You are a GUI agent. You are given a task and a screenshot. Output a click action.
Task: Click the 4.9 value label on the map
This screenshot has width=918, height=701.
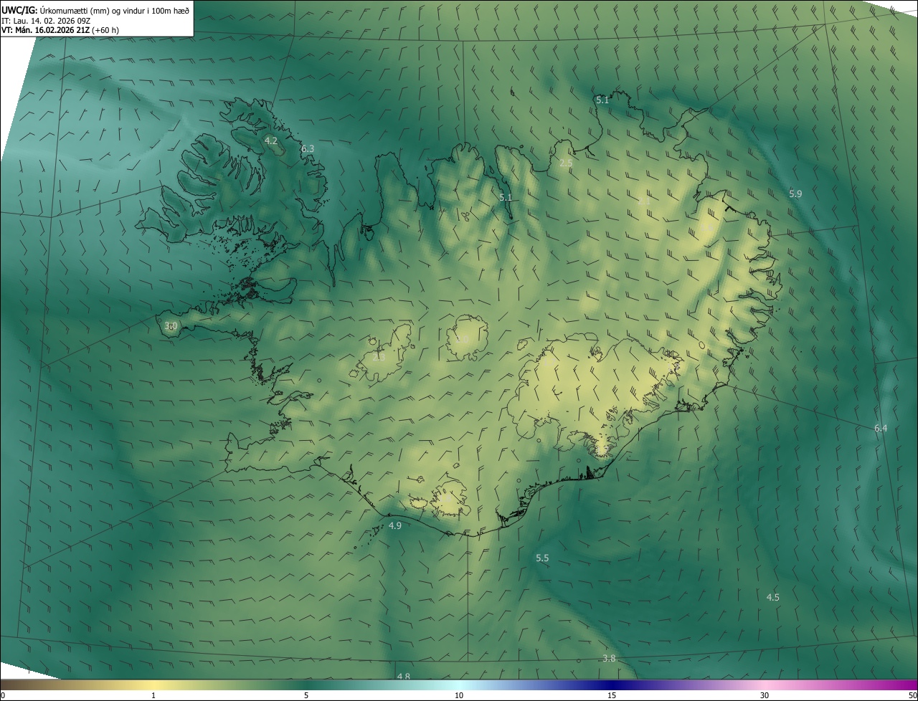394,525
